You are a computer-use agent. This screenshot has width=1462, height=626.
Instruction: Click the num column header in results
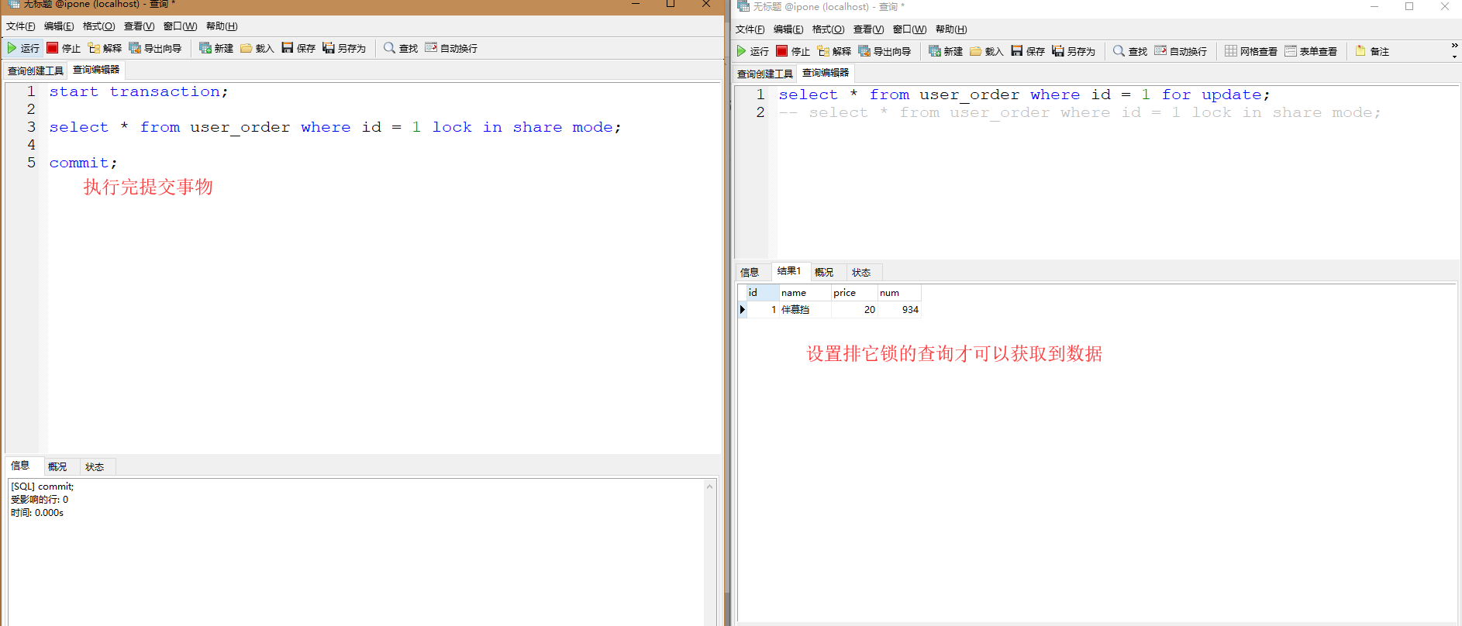tap(899, 293)
